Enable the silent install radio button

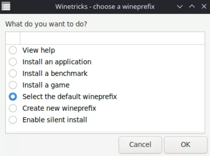13,120
